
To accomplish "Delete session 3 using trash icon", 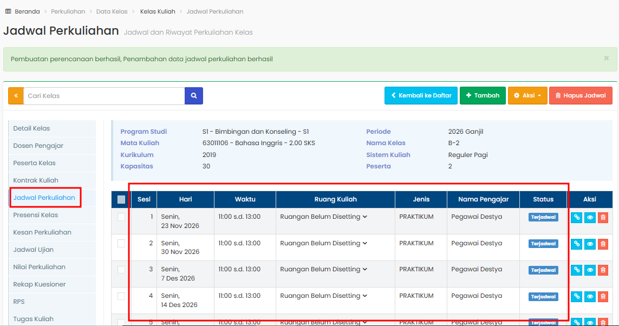I will tap(603, 270).
